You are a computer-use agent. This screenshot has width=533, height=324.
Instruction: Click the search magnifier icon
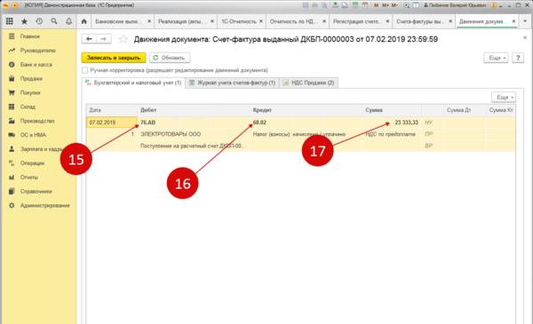[x=54, y=21]
